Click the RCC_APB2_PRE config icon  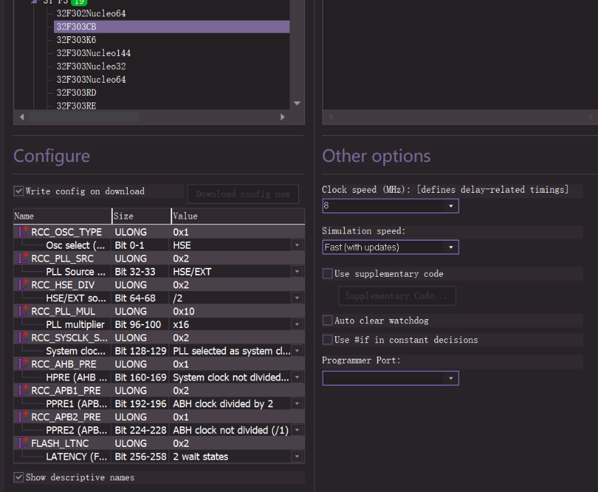[23, 417]
